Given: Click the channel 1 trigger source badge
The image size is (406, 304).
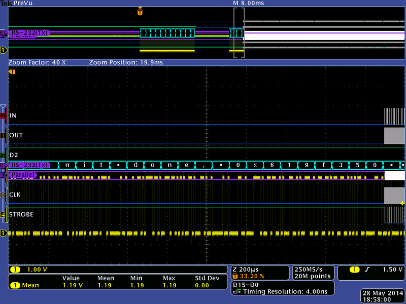Looking at the screenshot, I should click(x=354, y=270).
